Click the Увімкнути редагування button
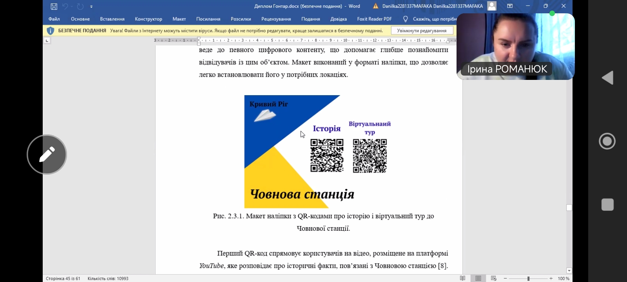This screenshot has height=282, width=627. pyautogui.click(x=422, y=31)
